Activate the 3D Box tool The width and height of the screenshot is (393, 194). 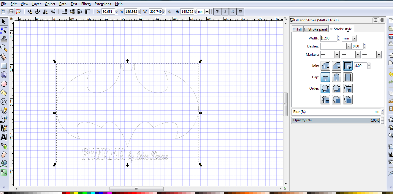click(x=4, y=74)
